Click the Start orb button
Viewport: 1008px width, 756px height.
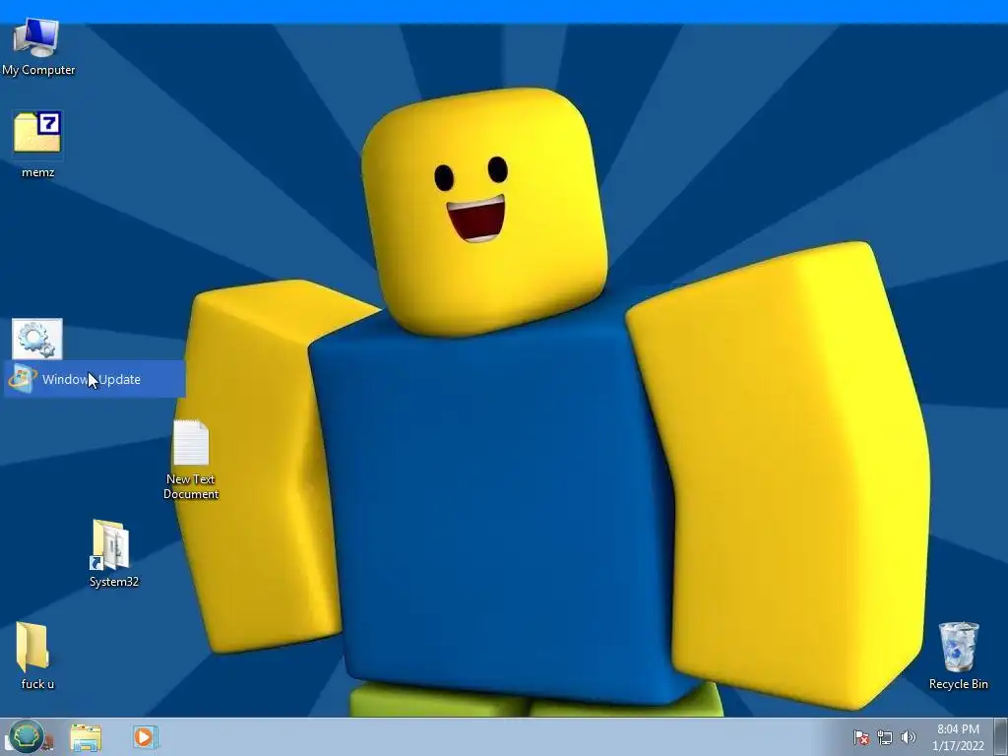point(27,736)
